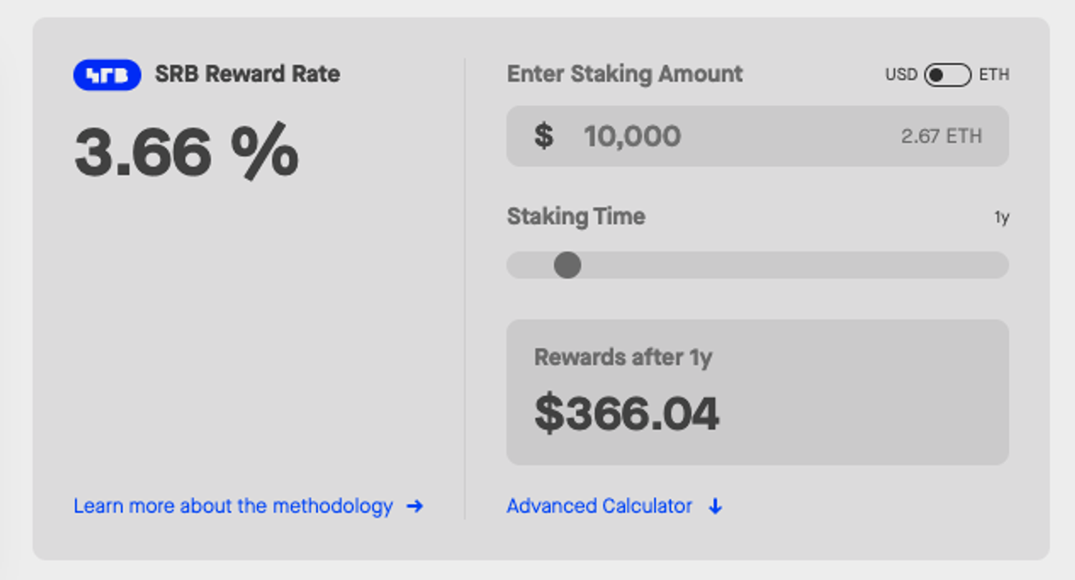Click the Staking Time slider track middle

click(758, 265)
